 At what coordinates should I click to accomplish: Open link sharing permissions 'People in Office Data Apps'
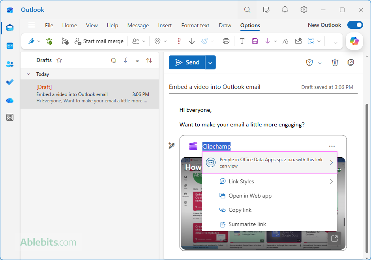point(270,163)
